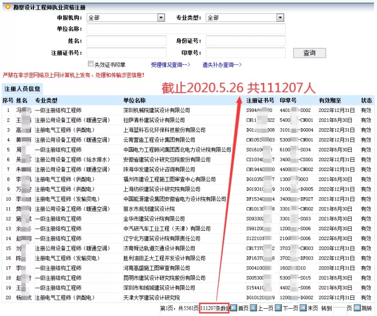The height and width of the screenshot is (316, 377).
Task: Click 胜利油田正大工程开发设计有限公司 cell
Action: tap(164, 258)
